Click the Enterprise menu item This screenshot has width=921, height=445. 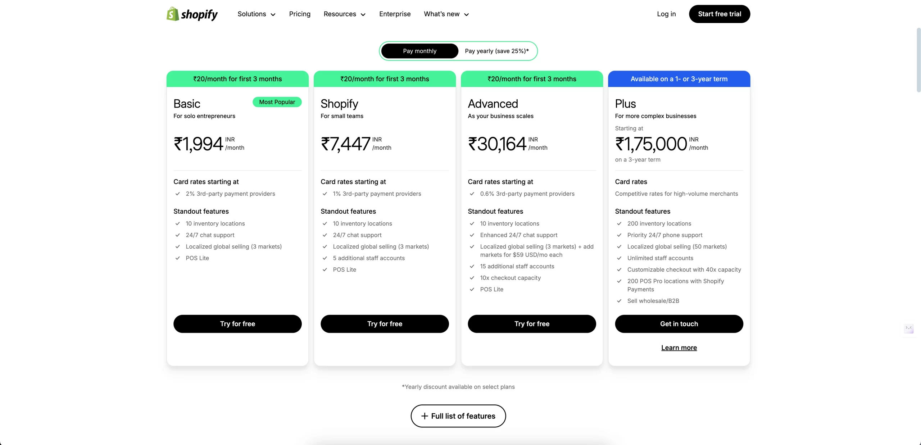click(395, 14)
